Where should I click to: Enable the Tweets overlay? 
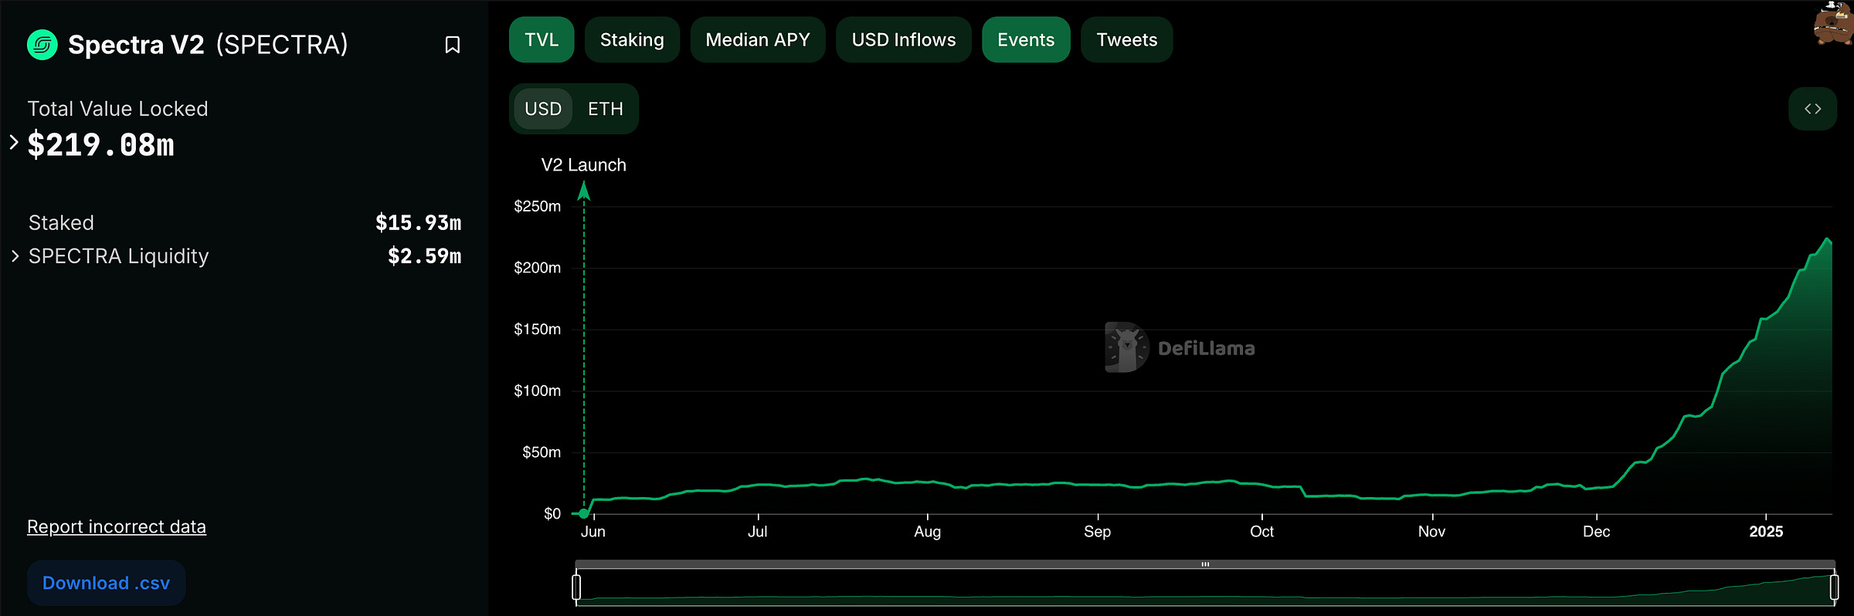[1127, 39]
